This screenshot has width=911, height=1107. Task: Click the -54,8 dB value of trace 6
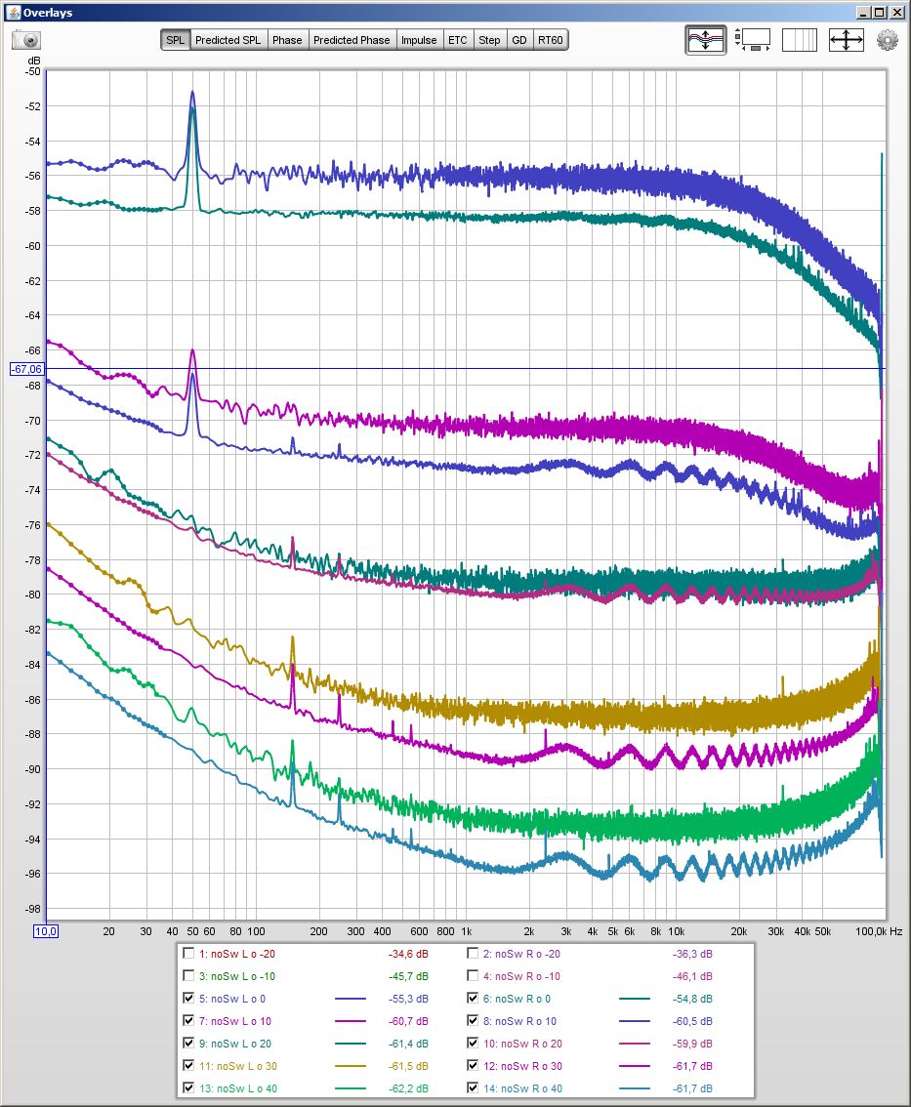click(692, 999)
